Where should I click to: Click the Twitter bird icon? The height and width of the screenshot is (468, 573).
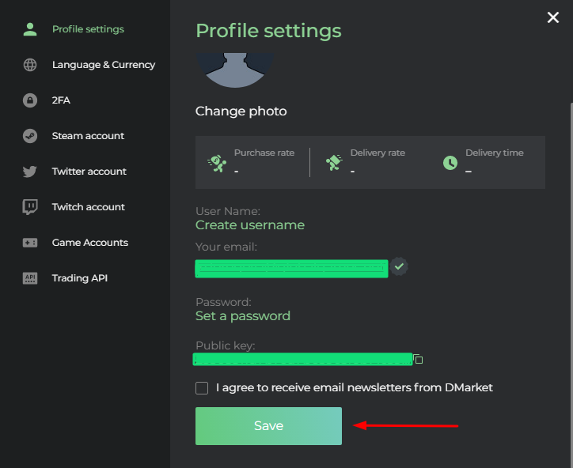tap(30, 172)
